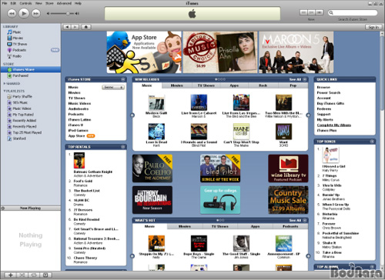Skip to next track button

click(x=36, y=13)
